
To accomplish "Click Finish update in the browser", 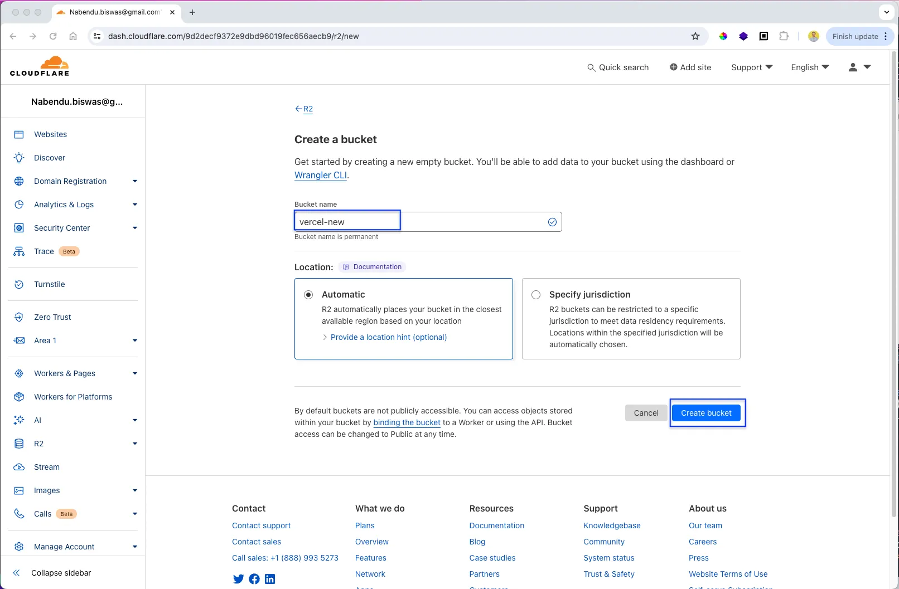I will point(855,36).
